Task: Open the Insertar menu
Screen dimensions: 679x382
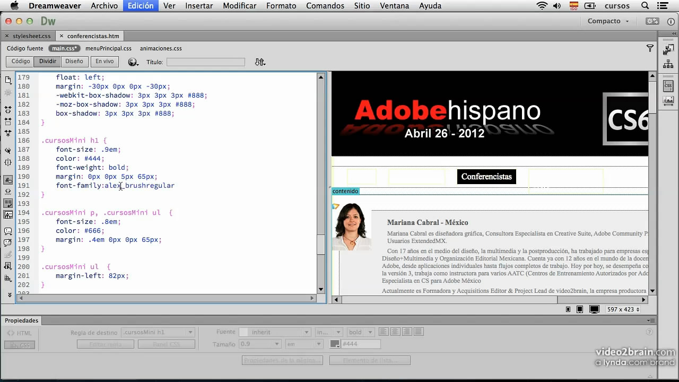Action: point(199,6)
